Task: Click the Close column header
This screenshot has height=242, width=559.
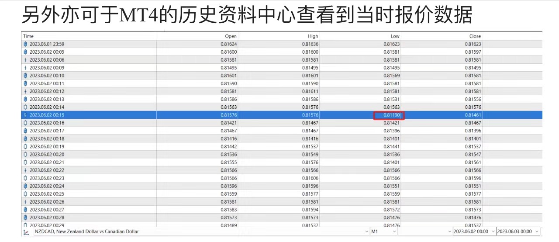Action: [x=475, y=36]
